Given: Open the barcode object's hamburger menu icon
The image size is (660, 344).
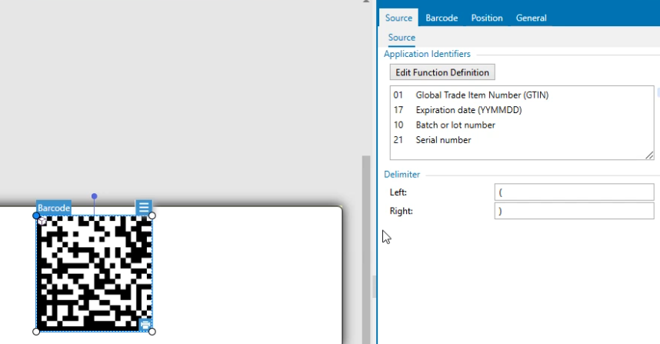Looking at the screenshot, I should click(144, 208).
